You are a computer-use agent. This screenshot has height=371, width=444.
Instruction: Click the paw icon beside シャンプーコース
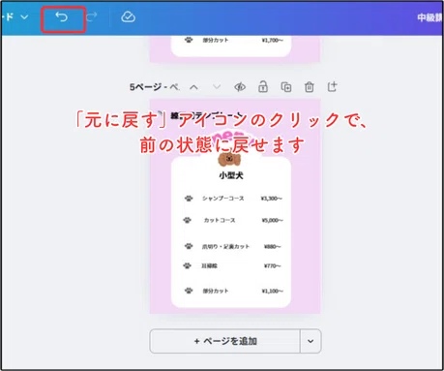(189, 199)
